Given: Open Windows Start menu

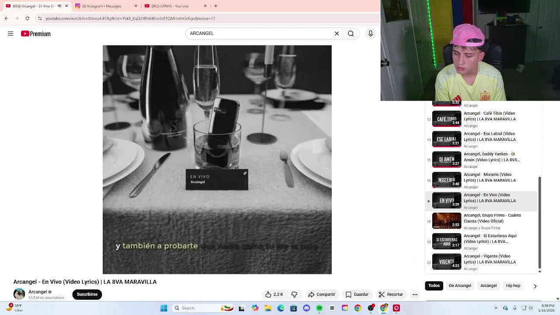Looking at the screenshot, I should (x=164, y=308).
